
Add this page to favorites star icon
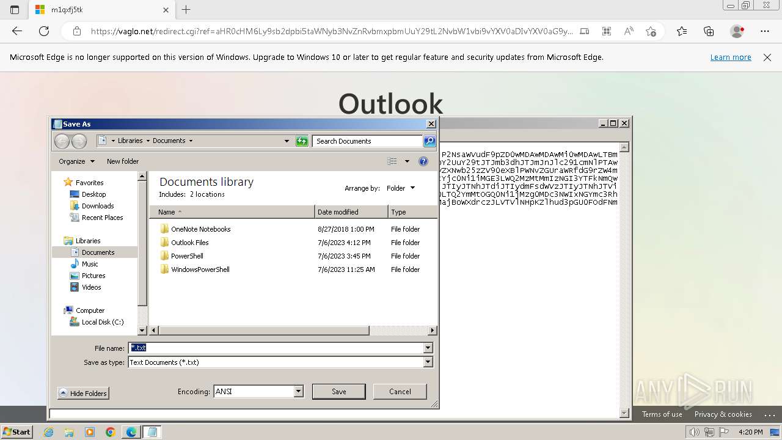651,31
